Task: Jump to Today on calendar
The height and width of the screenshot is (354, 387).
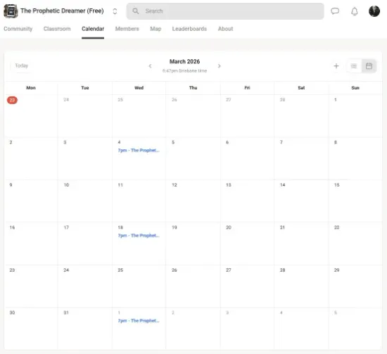Action: 22,65
